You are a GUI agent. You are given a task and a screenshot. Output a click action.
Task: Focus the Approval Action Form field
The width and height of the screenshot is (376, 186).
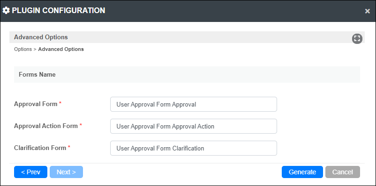coord(194,126)
